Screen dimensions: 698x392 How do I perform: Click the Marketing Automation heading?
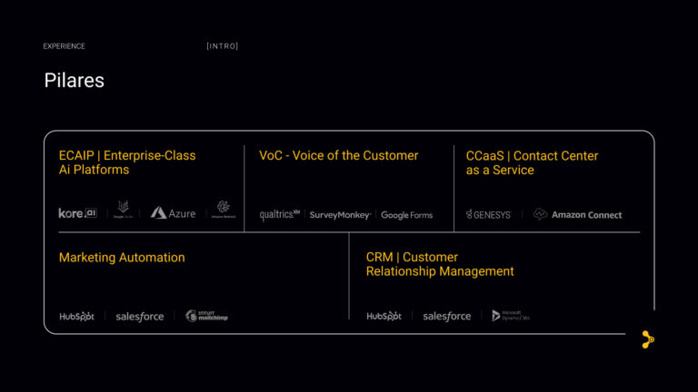click(122, 258)
